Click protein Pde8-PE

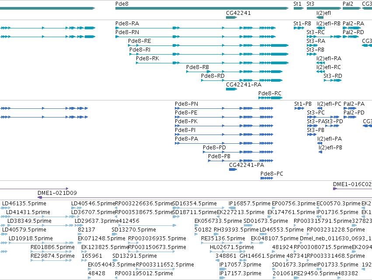pos(224,117)
